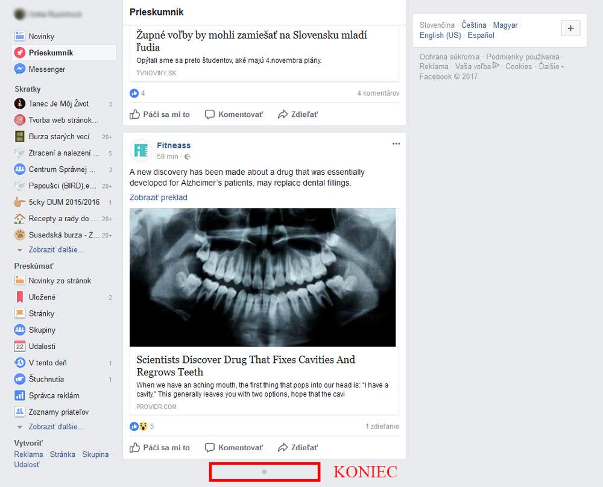Like the Fitneass post
This screenshot has height=487, width=603.
(160, 447)
